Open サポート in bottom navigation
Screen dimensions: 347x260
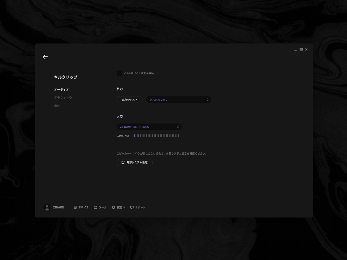coord(138,207)
